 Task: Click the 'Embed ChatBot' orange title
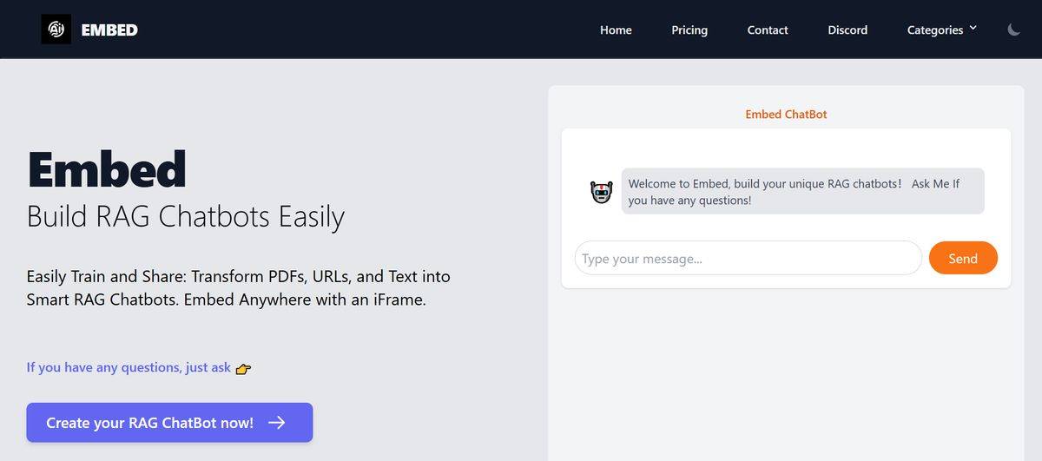click(786, 114)
